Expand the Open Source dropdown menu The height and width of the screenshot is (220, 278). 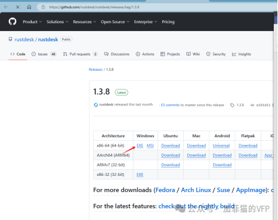tap(115, 21)
